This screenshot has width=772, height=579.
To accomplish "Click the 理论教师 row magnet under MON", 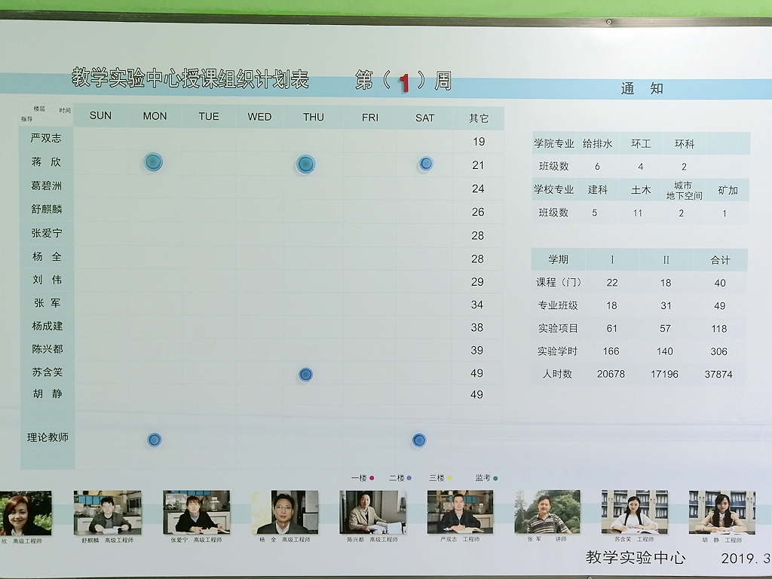I will (154, 440).
